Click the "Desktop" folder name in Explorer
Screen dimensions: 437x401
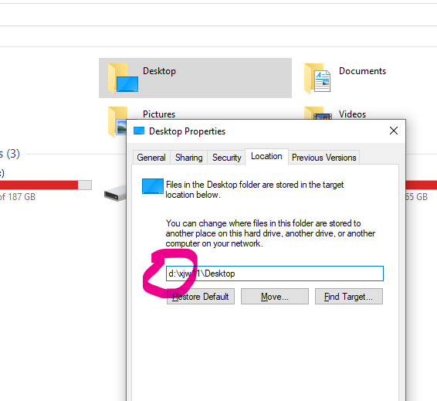tap(159, 71)
